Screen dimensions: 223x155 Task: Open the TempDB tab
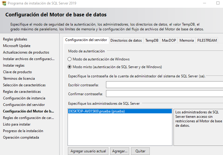click(x=152, y=40)
